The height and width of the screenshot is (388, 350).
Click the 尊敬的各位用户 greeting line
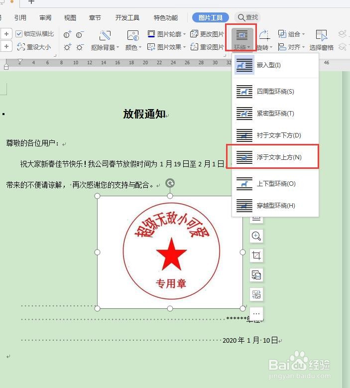[x=33, y=143]
